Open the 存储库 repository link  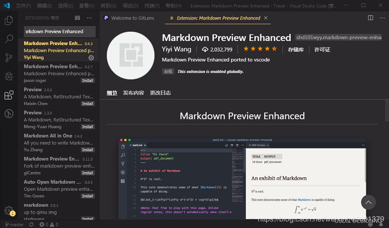pos(296,50)
